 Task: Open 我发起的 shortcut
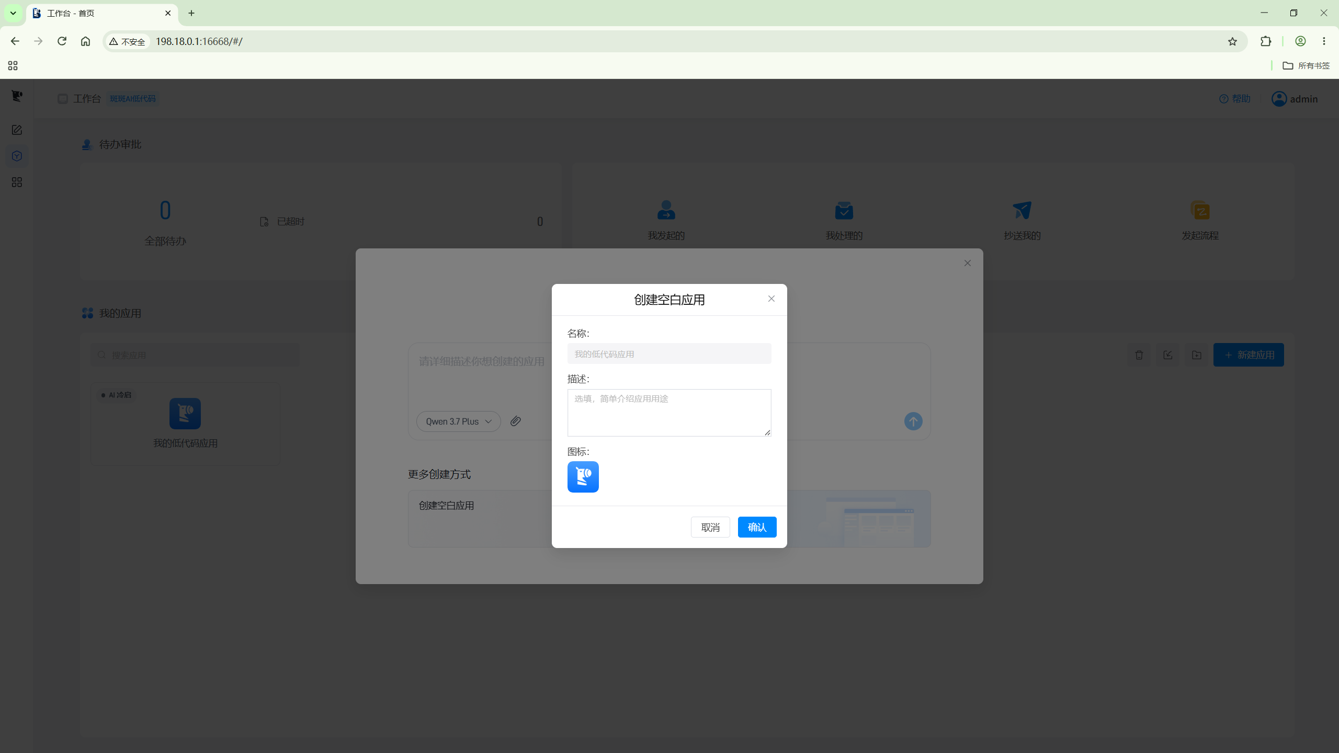tap(666, 220)
